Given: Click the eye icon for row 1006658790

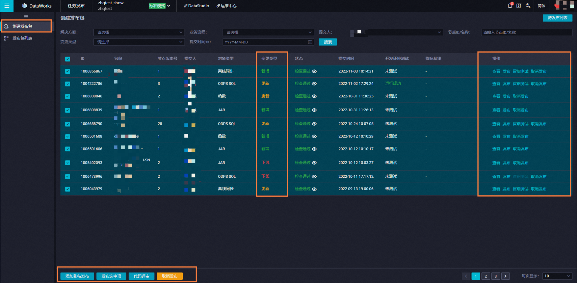Looking at the screenshot, I should point(314,124).
